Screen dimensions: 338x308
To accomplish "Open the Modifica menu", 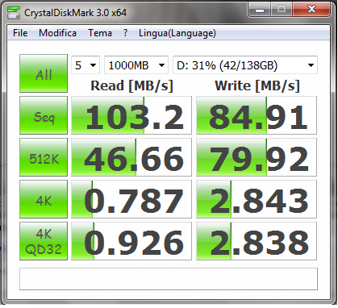I will [x=57, y=33].
